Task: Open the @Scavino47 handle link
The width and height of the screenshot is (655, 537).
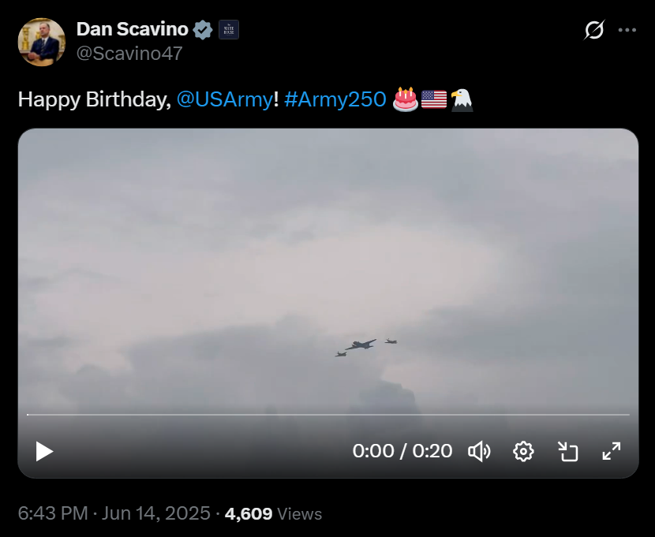Action: tap(129, 54)
